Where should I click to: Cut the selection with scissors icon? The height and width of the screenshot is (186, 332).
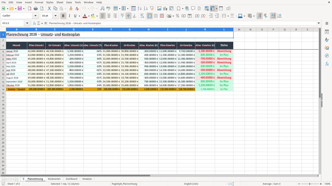pos(49,9)
